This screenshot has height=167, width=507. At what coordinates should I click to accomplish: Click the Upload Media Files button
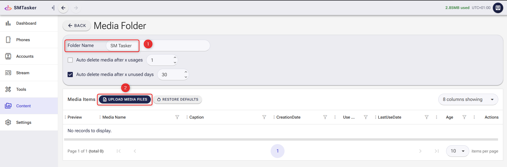coord(125,99)
